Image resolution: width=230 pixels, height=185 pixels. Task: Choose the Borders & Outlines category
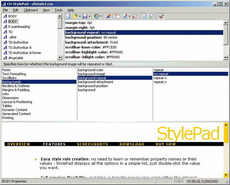pyautogui.click(x=16, y=86)
